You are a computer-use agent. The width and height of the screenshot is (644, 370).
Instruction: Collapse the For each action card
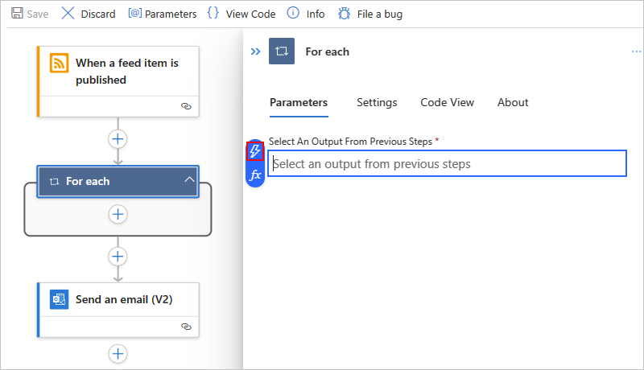pyautogui.click(x=189, y=179)
